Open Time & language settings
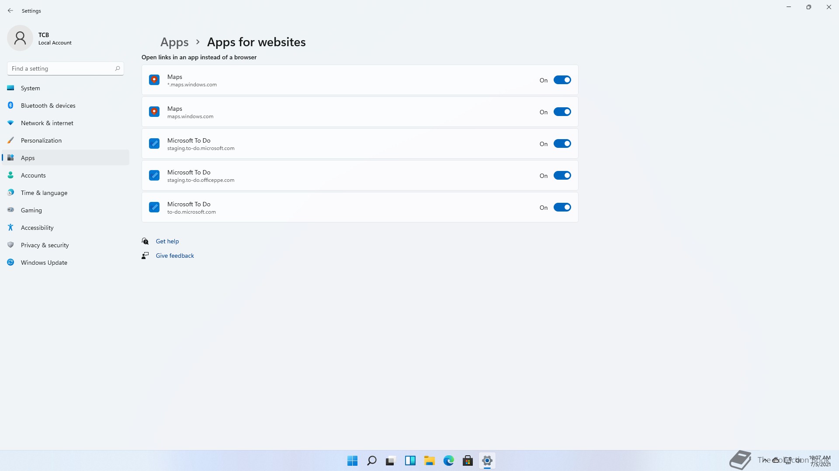 tap(66, 193)
